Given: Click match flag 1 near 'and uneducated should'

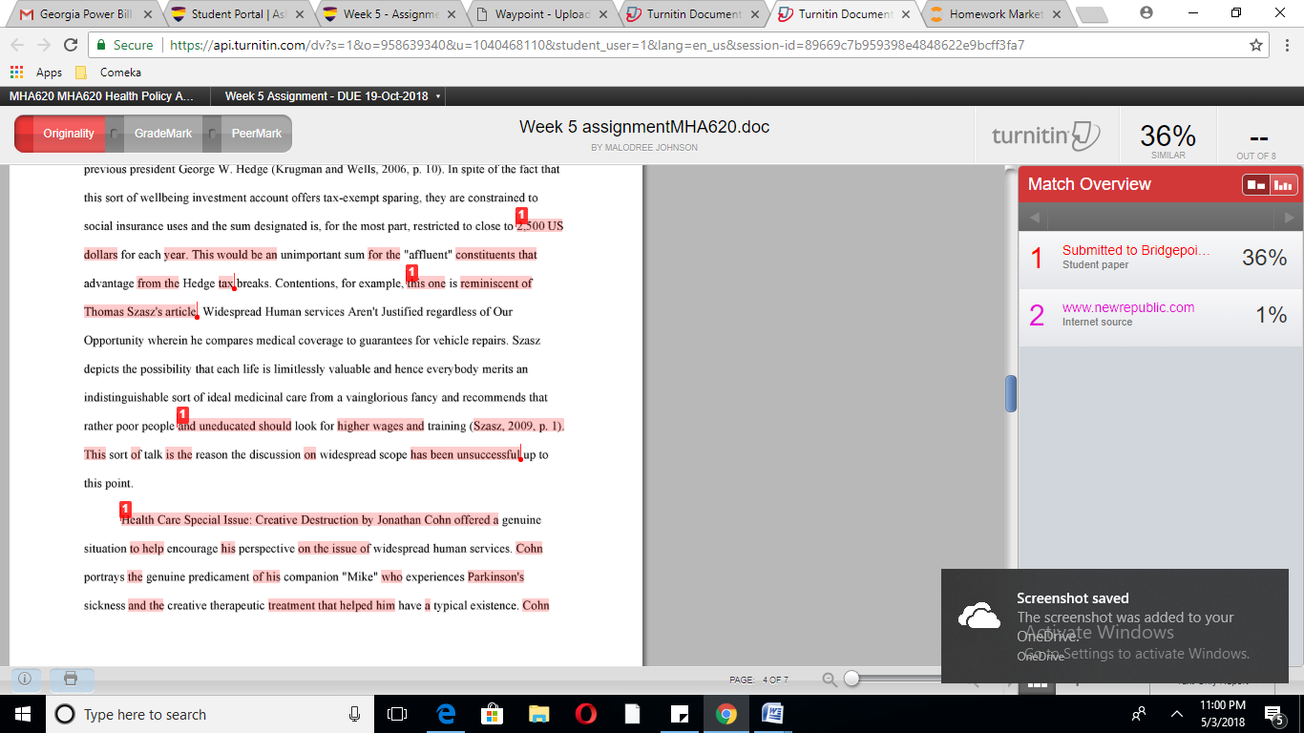Looking at the screenshot, I should pyautogui.click(x=183, y=414).
